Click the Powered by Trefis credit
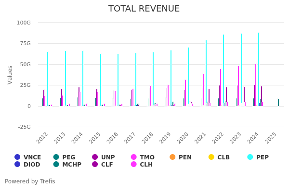 (x=30, y=181)
